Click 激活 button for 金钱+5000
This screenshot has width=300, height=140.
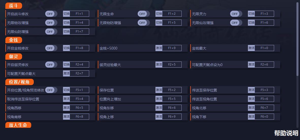click(x=159, y=48)
